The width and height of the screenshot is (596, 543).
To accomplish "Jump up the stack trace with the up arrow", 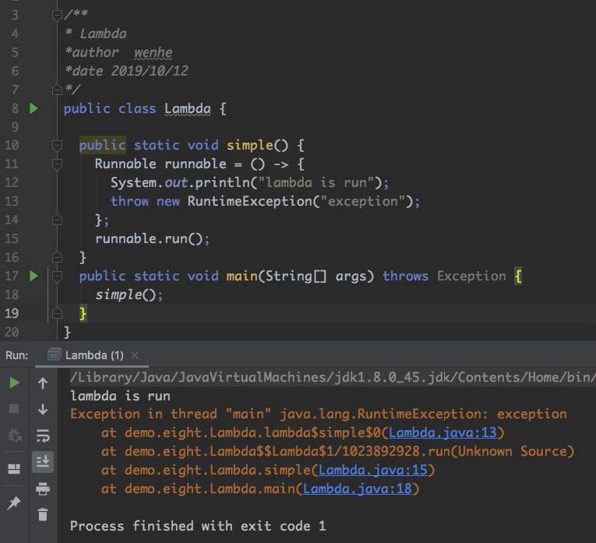I will click(x=43, y=383).
